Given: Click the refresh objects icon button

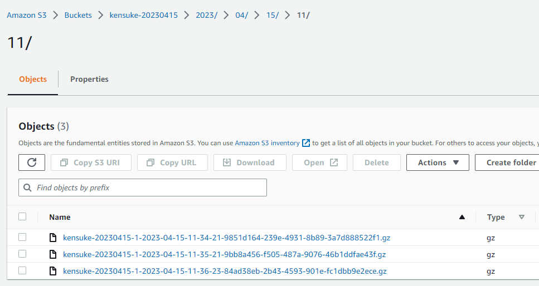Looking at the screenshot, I should pyautogui.click(x=32, y=162).
